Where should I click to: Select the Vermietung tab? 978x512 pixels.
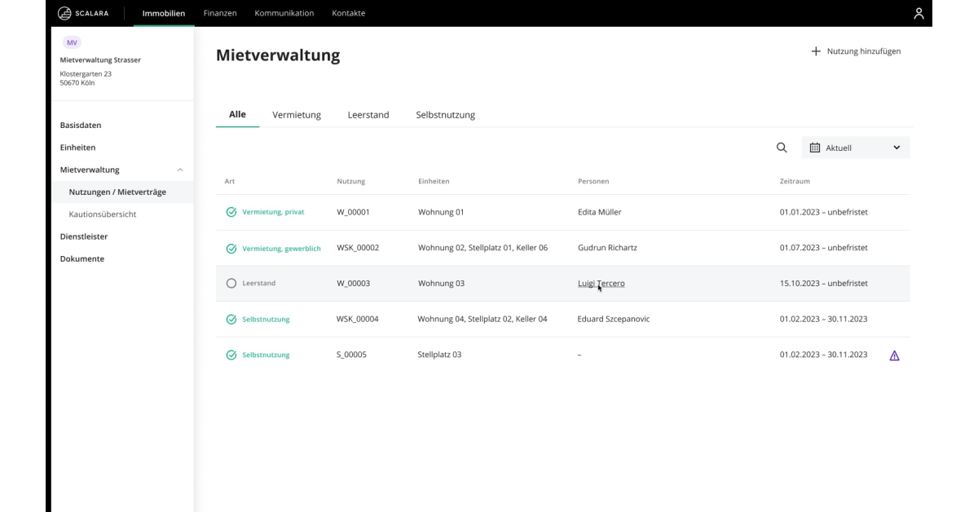point(297,115)
